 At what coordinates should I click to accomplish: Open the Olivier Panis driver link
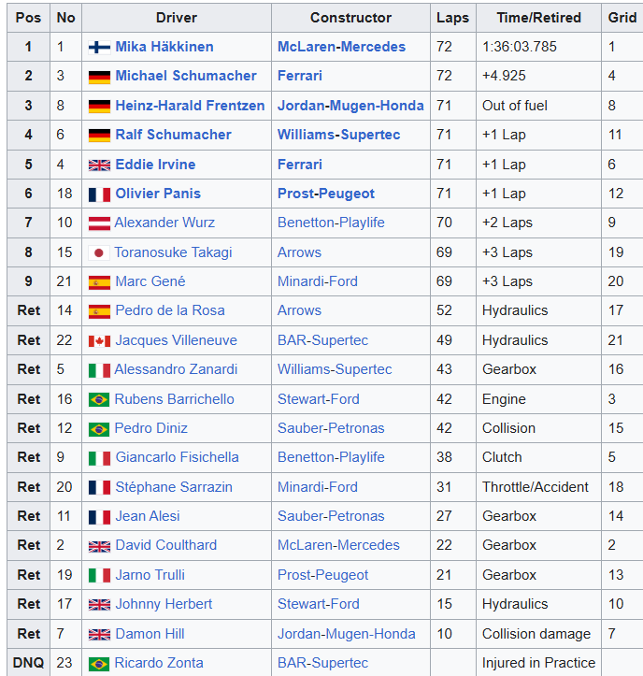(158, 194)
